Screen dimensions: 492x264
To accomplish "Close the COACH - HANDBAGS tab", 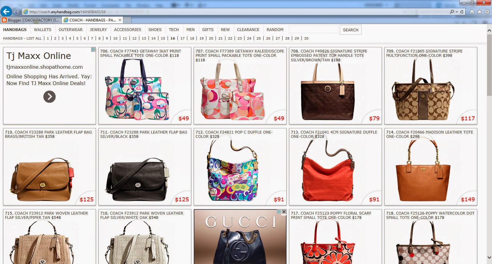I will click(120, 20).
